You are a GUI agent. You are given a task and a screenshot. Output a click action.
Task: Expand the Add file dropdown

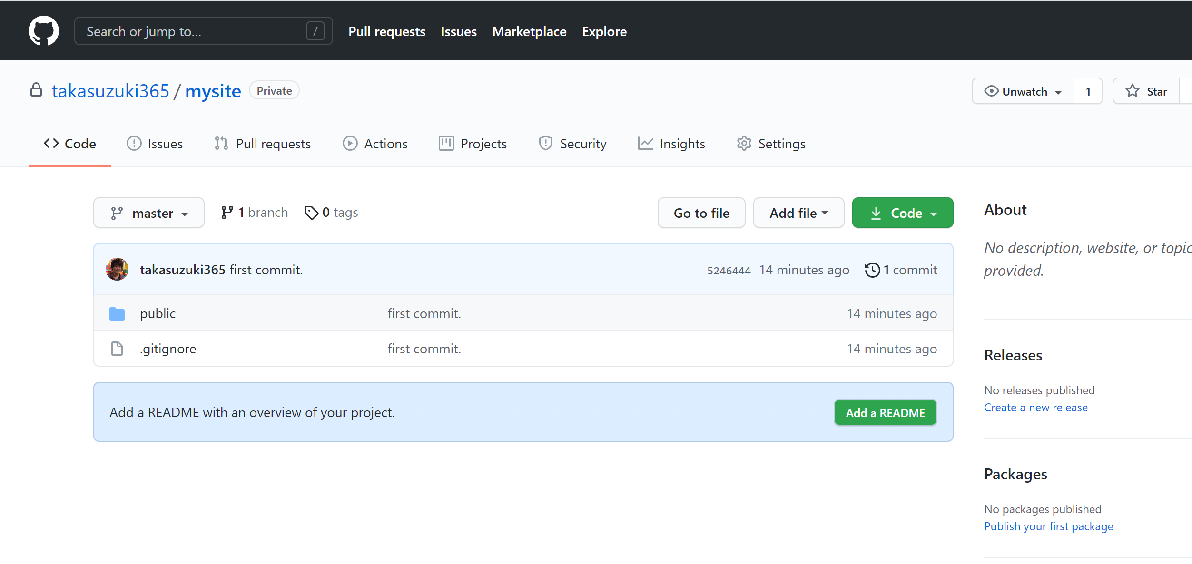click(x=798, y=213)
